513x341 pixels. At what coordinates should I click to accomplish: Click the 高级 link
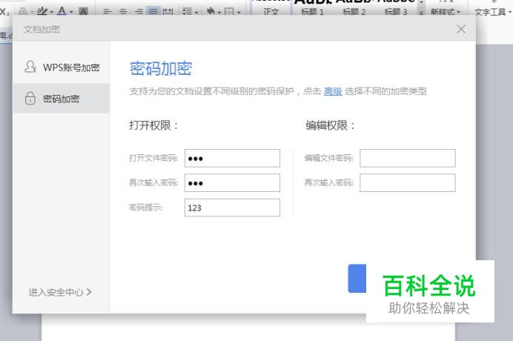(x=333, y=91)
